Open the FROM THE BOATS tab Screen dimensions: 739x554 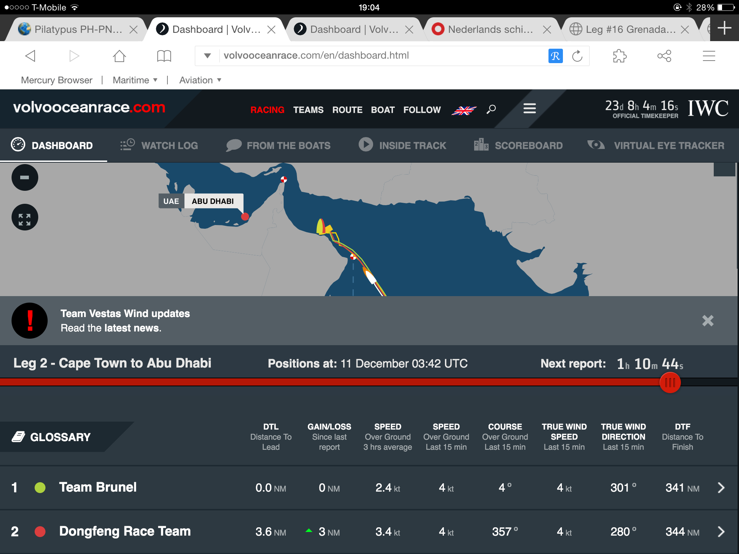(278, 145)
